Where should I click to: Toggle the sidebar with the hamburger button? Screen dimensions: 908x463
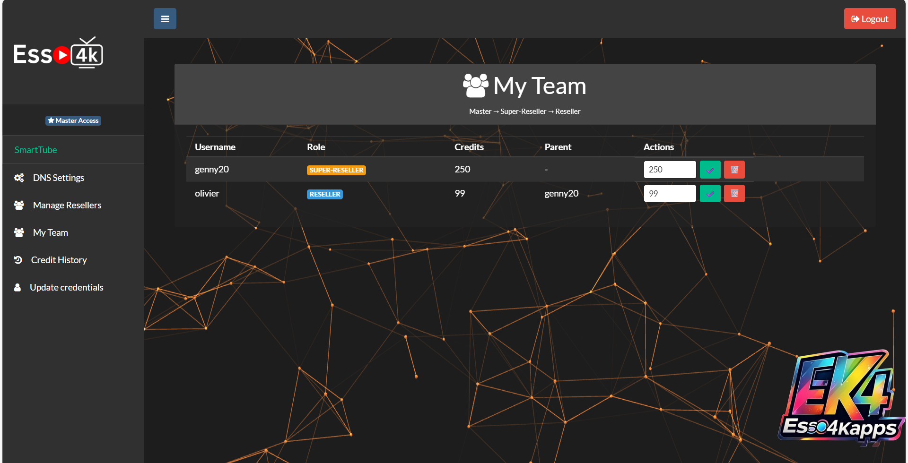pos(165,19)
